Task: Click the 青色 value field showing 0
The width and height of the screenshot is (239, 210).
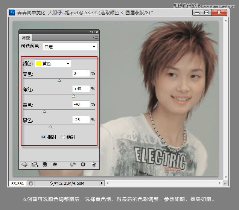Action: (x=81, y=73)
